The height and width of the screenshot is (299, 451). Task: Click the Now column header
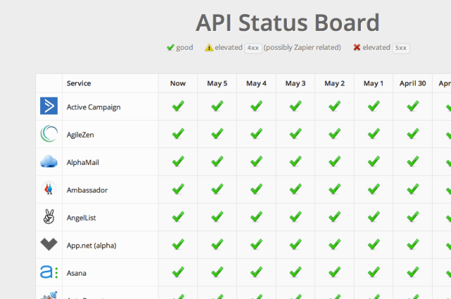(178, 83)
